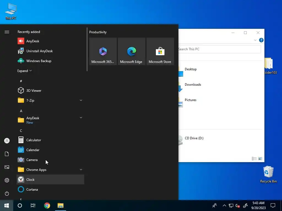282x211 pixels.
Task: Open Settings gear in Start menu
Action: (x=7, y=180)
